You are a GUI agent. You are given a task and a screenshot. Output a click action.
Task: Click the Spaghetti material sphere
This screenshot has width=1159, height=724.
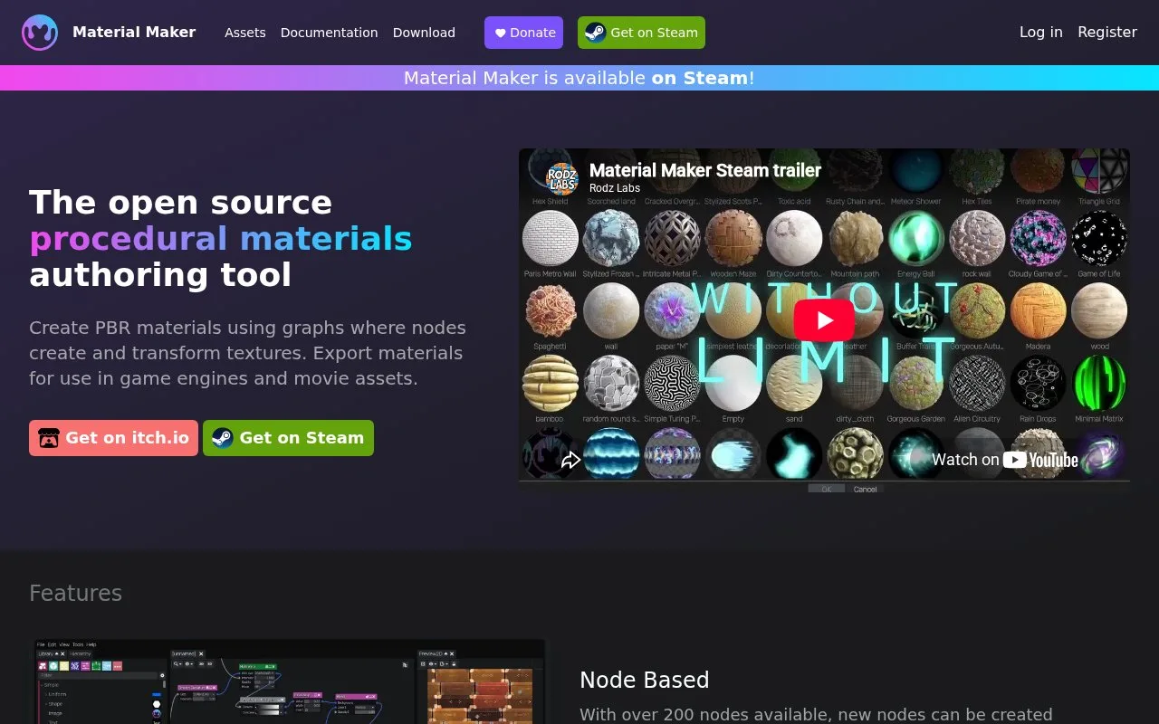551,311
